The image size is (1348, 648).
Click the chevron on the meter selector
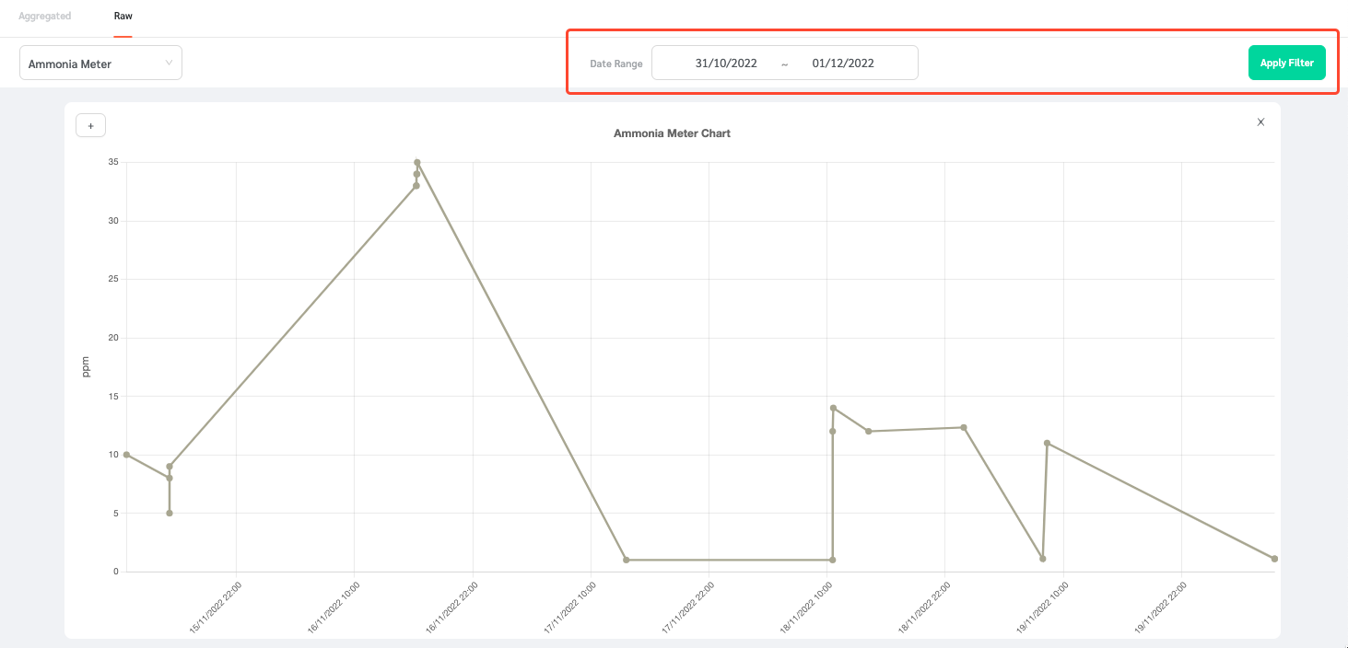(169, 62)
